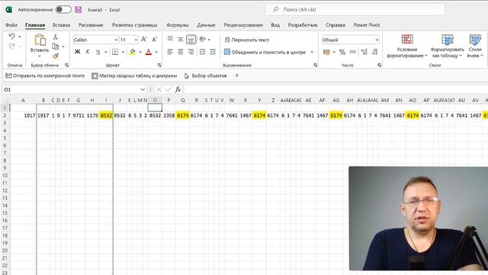Open Форматировать как таблицу gallery
This screenshot has width=488, height=275.
coord(448,46)
